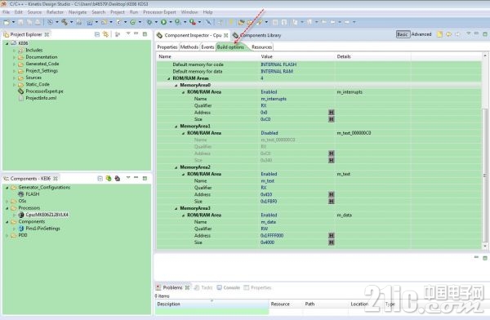The width and height of the screenshot is (490, 320).
Task: Toggle MemoryArea1 Disabled value
Action: [x=269, y=133]
